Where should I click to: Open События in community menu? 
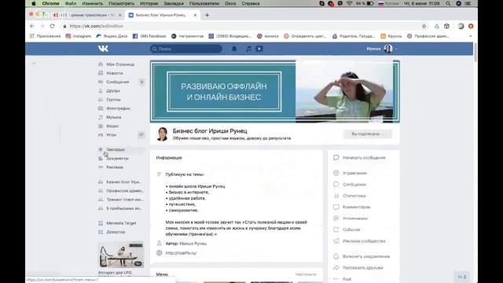point(351,230)
